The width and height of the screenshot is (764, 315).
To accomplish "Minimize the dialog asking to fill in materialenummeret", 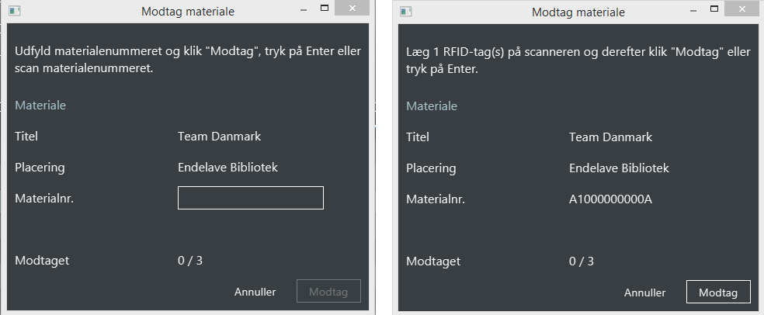I will (x=304, y=10).
